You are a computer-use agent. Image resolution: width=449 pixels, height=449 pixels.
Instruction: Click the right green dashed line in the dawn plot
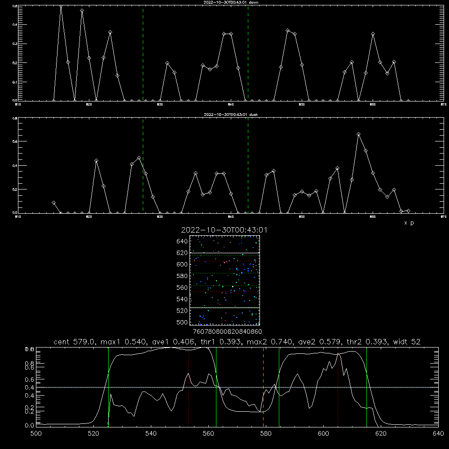(x=248, y=53)
